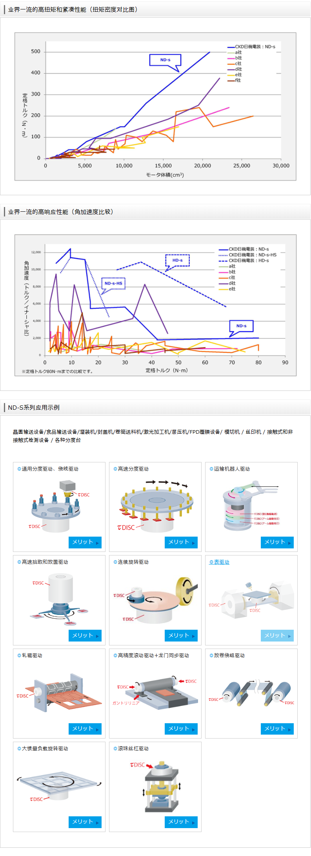The height and width of the screenshot is (856, 311).
Task: Click メリット button under 表驱动
Action: click(277, 636)
